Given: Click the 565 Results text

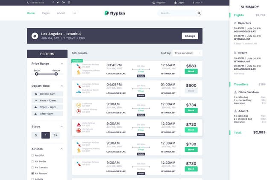Looking at the screenshot, I should (x=79, y=53).
